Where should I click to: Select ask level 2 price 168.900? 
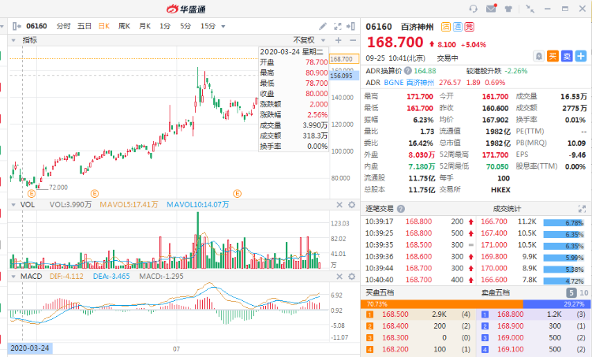pyautogui.click(x=510, y=325)
